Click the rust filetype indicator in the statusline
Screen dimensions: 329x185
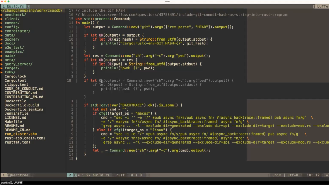click(x=120, y=175)
